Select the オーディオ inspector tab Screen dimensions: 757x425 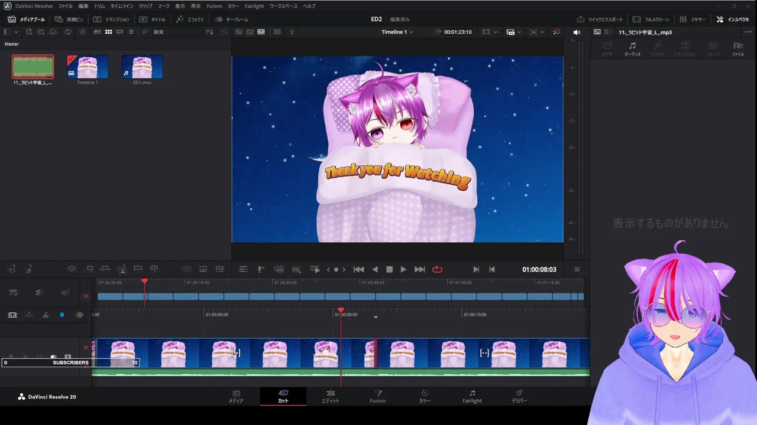[x=632, y=49]
